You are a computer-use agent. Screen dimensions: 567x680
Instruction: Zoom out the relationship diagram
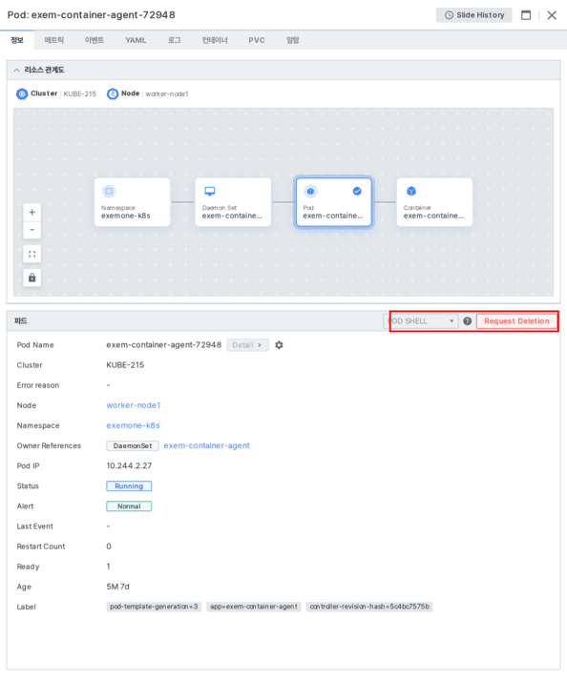pos(32,230)
